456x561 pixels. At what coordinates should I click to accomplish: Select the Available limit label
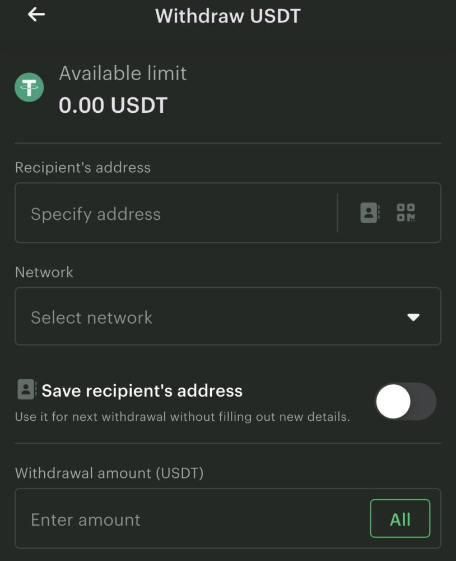123,73
